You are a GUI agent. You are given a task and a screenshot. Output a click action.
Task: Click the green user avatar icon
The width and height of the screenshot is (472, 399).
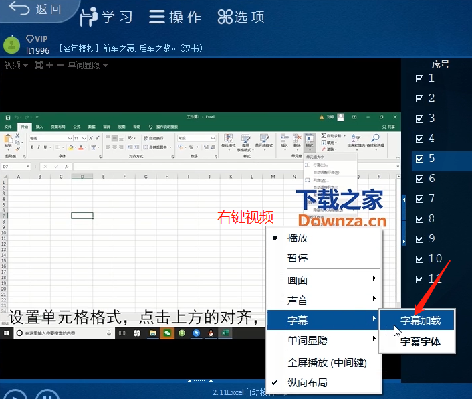point(11,45)
